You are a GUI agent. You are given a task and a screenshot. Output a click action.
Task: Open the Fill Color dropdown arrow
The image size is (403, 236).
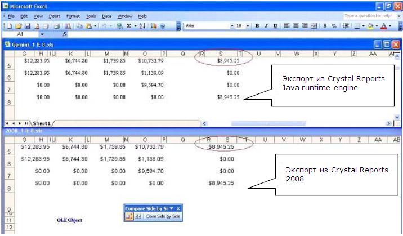point(377,26)
